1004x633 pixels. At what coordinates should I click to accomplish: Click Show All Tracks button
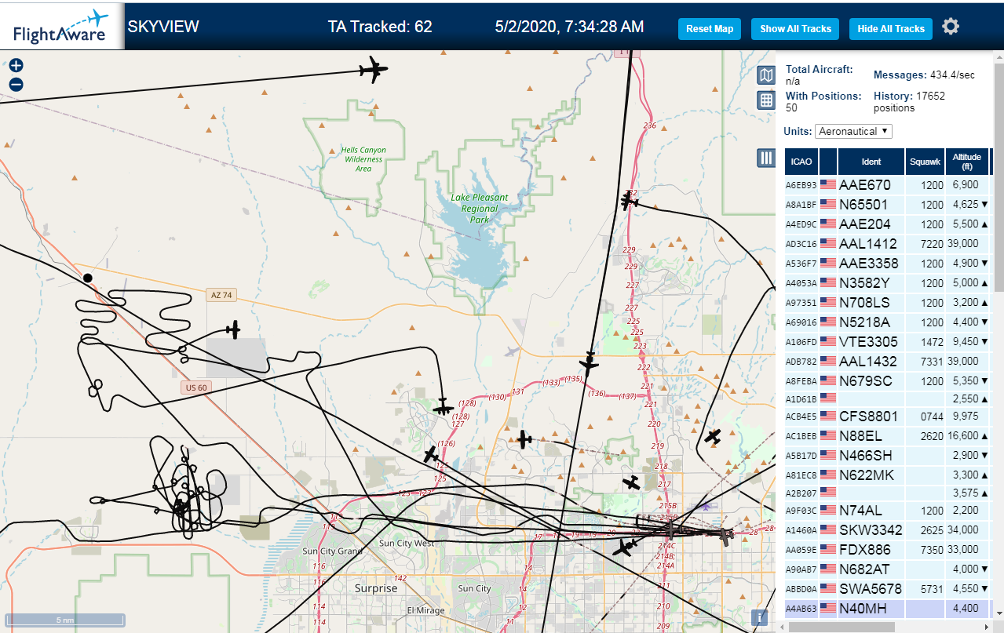tap(795, 29)
